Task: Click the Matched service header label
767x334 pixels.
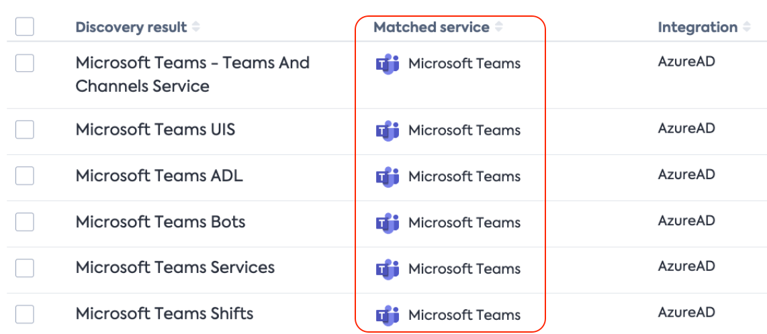Action: (431, 27)
